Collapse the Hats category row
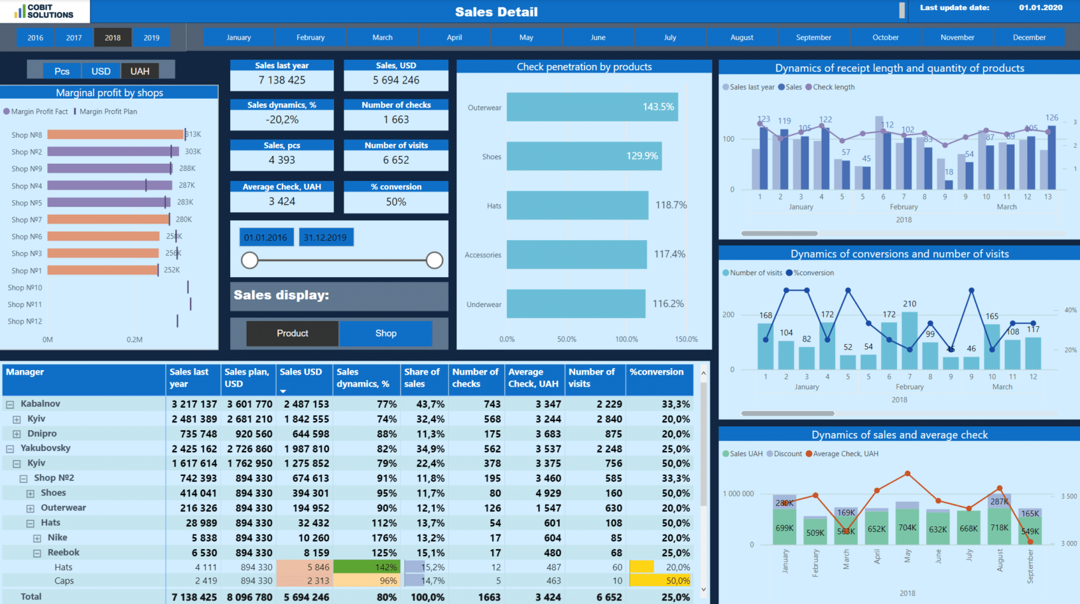The image size is (1080, 604). pyautogui.click(x=30, y=523)
